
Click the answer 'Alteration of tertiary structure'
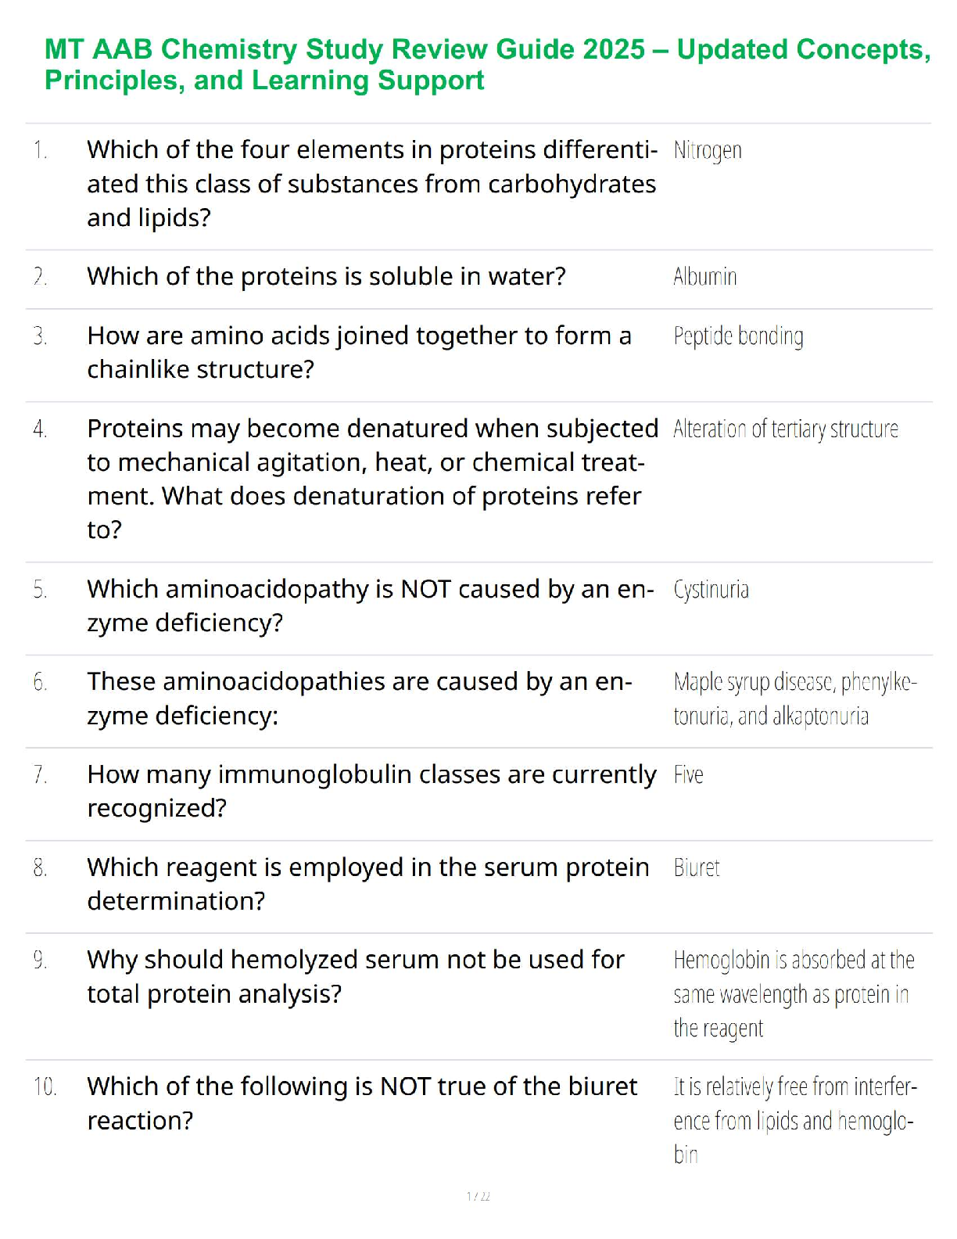785,429
